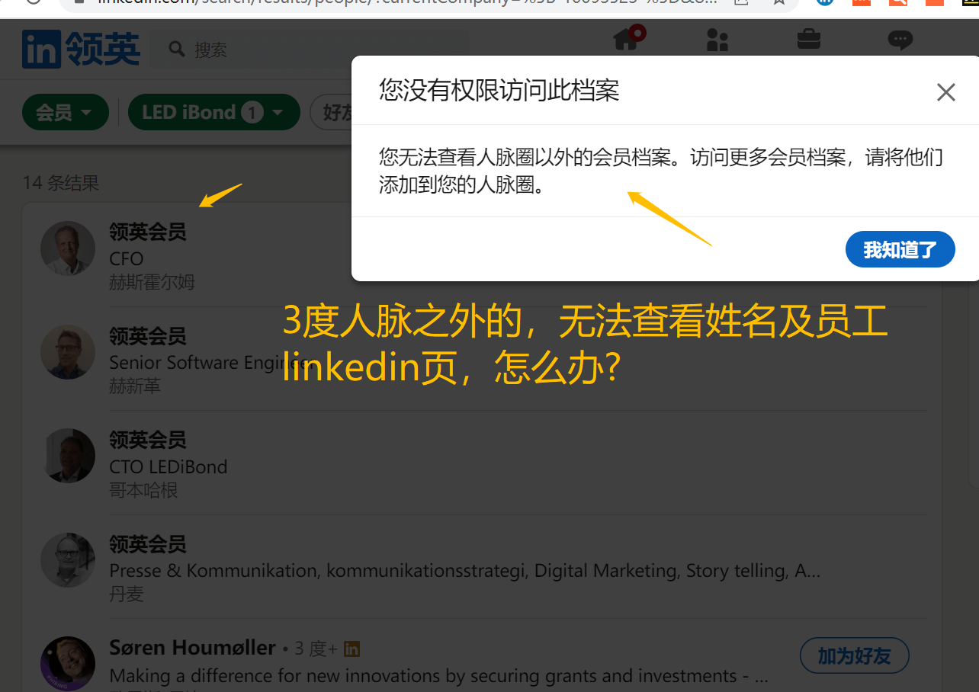979x692 pixels.
Task: Open the Jobs briefcase icon
Action: pyautogui.click(x=809, y=38)
